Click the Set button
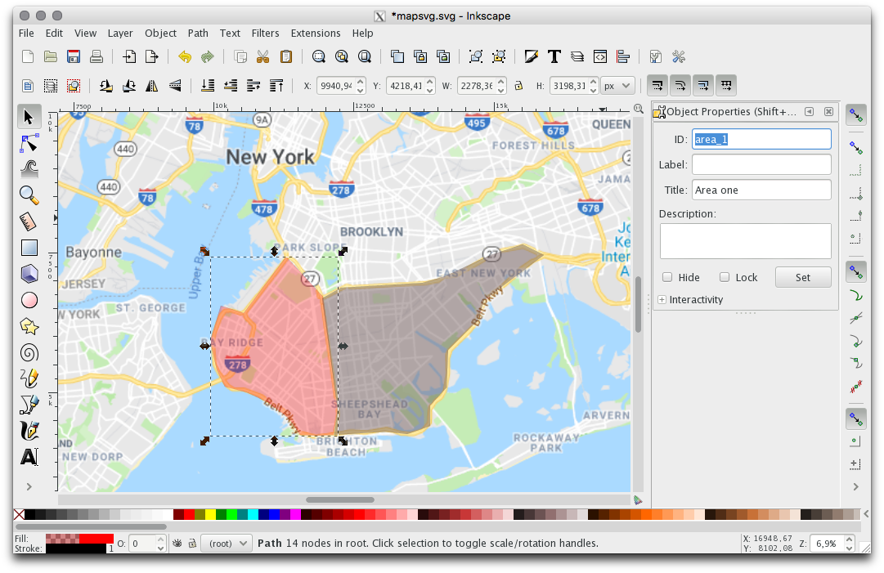This screenshot has width=884, height=573. pyautogui.click(x=803, y=277)
